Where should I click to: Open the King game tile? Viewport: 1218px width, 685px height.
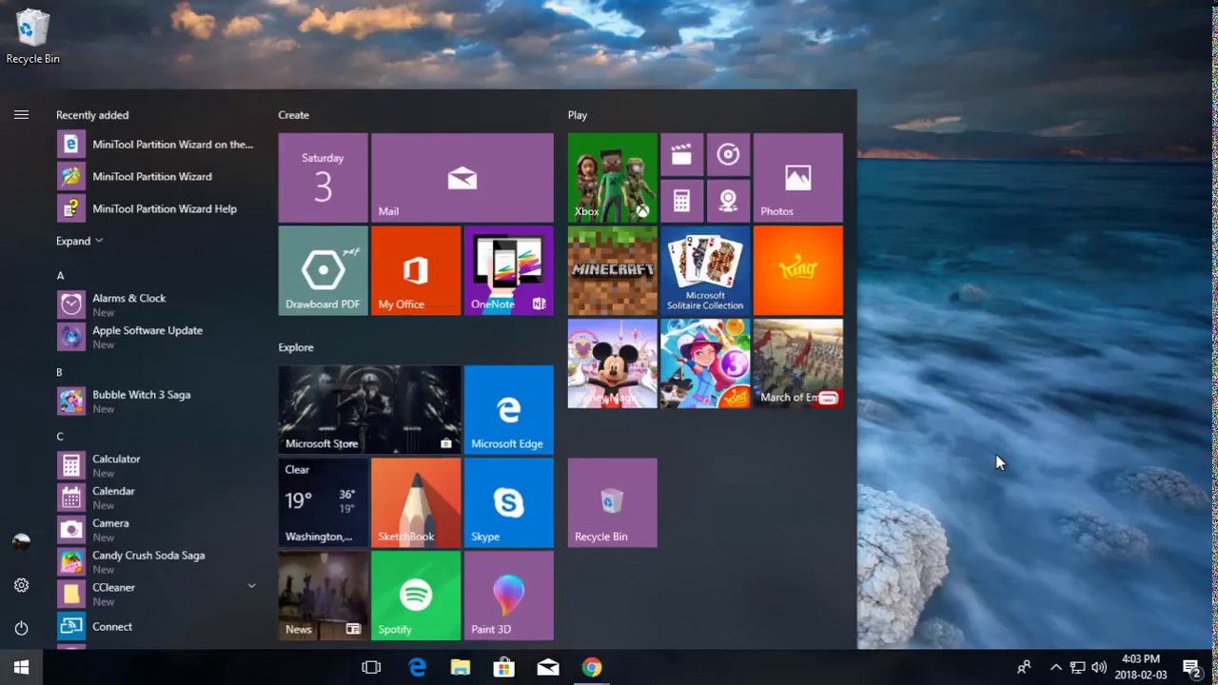coord(797,270)
